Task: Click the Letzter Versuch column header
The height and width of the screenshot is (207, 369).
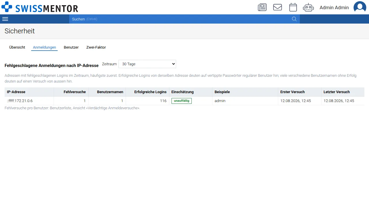Action: click(343, 92)
